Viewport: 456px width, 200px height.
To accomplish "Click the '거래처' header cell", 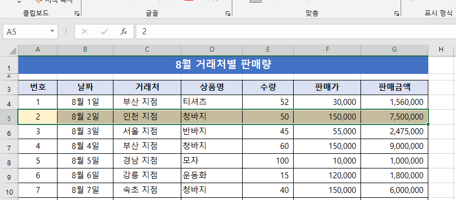I will (147, 87).
